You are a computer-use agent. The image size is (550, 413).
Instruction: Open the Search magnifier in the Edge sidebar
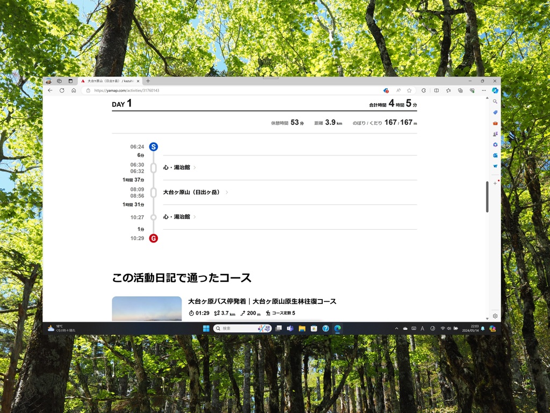coord(495,101)
